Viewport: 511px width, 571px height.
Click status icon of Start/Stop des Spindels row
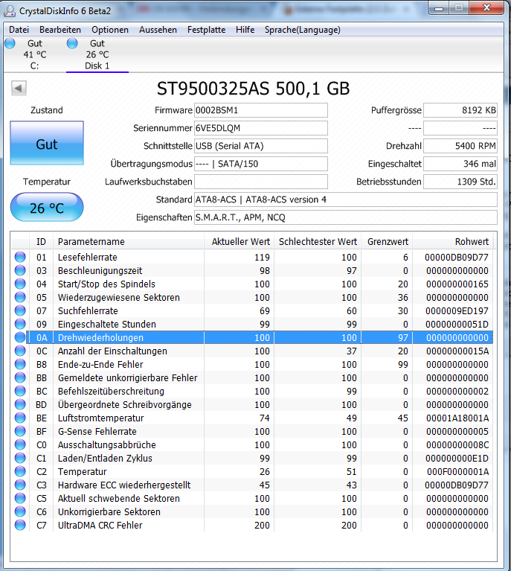pos(20,284)
